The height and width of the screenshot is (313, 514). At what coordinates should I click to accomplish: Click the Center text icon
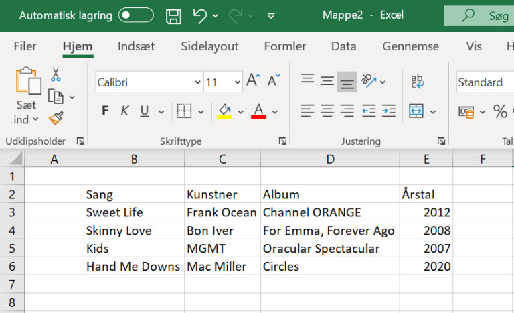(327, 111)
